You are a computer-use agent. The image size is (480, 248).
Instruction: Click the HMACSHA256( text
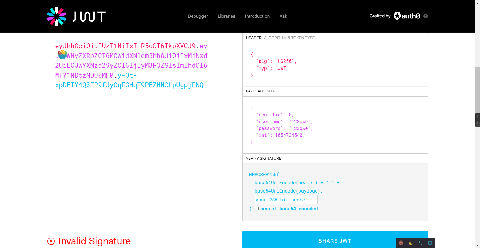pos(264,175)
